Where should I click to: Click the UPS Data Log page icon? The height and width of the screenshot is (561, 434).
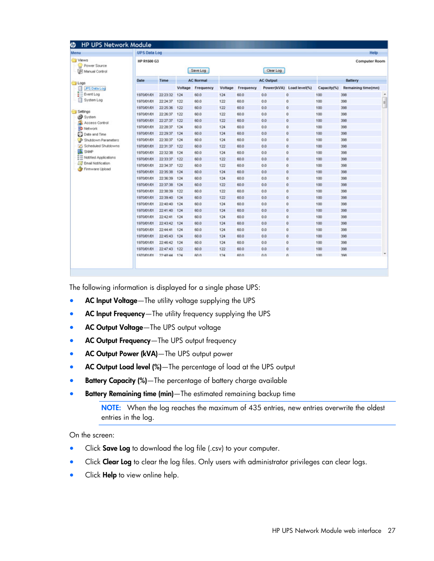tap(80, 89)
